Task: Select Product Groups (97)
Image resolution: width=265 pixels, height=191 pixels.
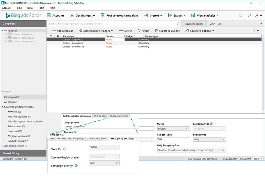Action: 18,141
